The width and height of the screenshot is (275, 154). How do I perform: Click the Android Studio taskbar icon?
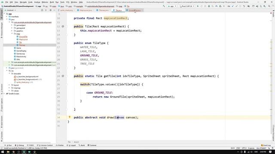point(24,152)
